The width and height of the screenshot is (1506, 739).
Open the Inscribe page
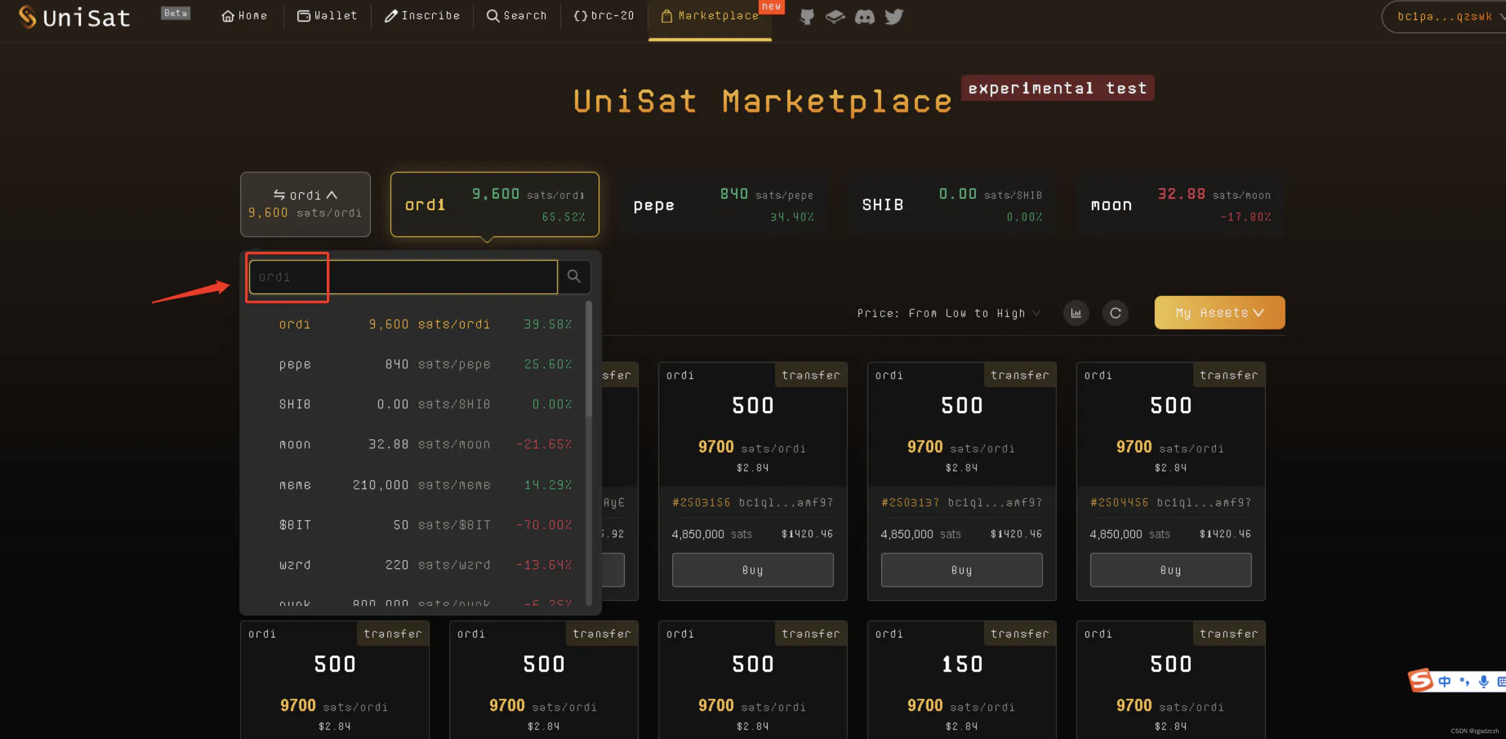pos(422,16)
